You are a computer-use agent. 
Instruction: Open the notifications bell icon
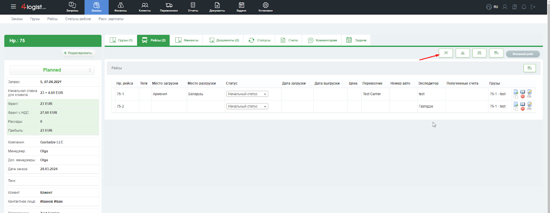524,7
